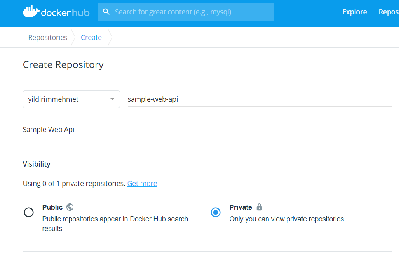Focus the Docker Hub search field
Viewport: 399px width, 257px height.
tap(186, 12)
